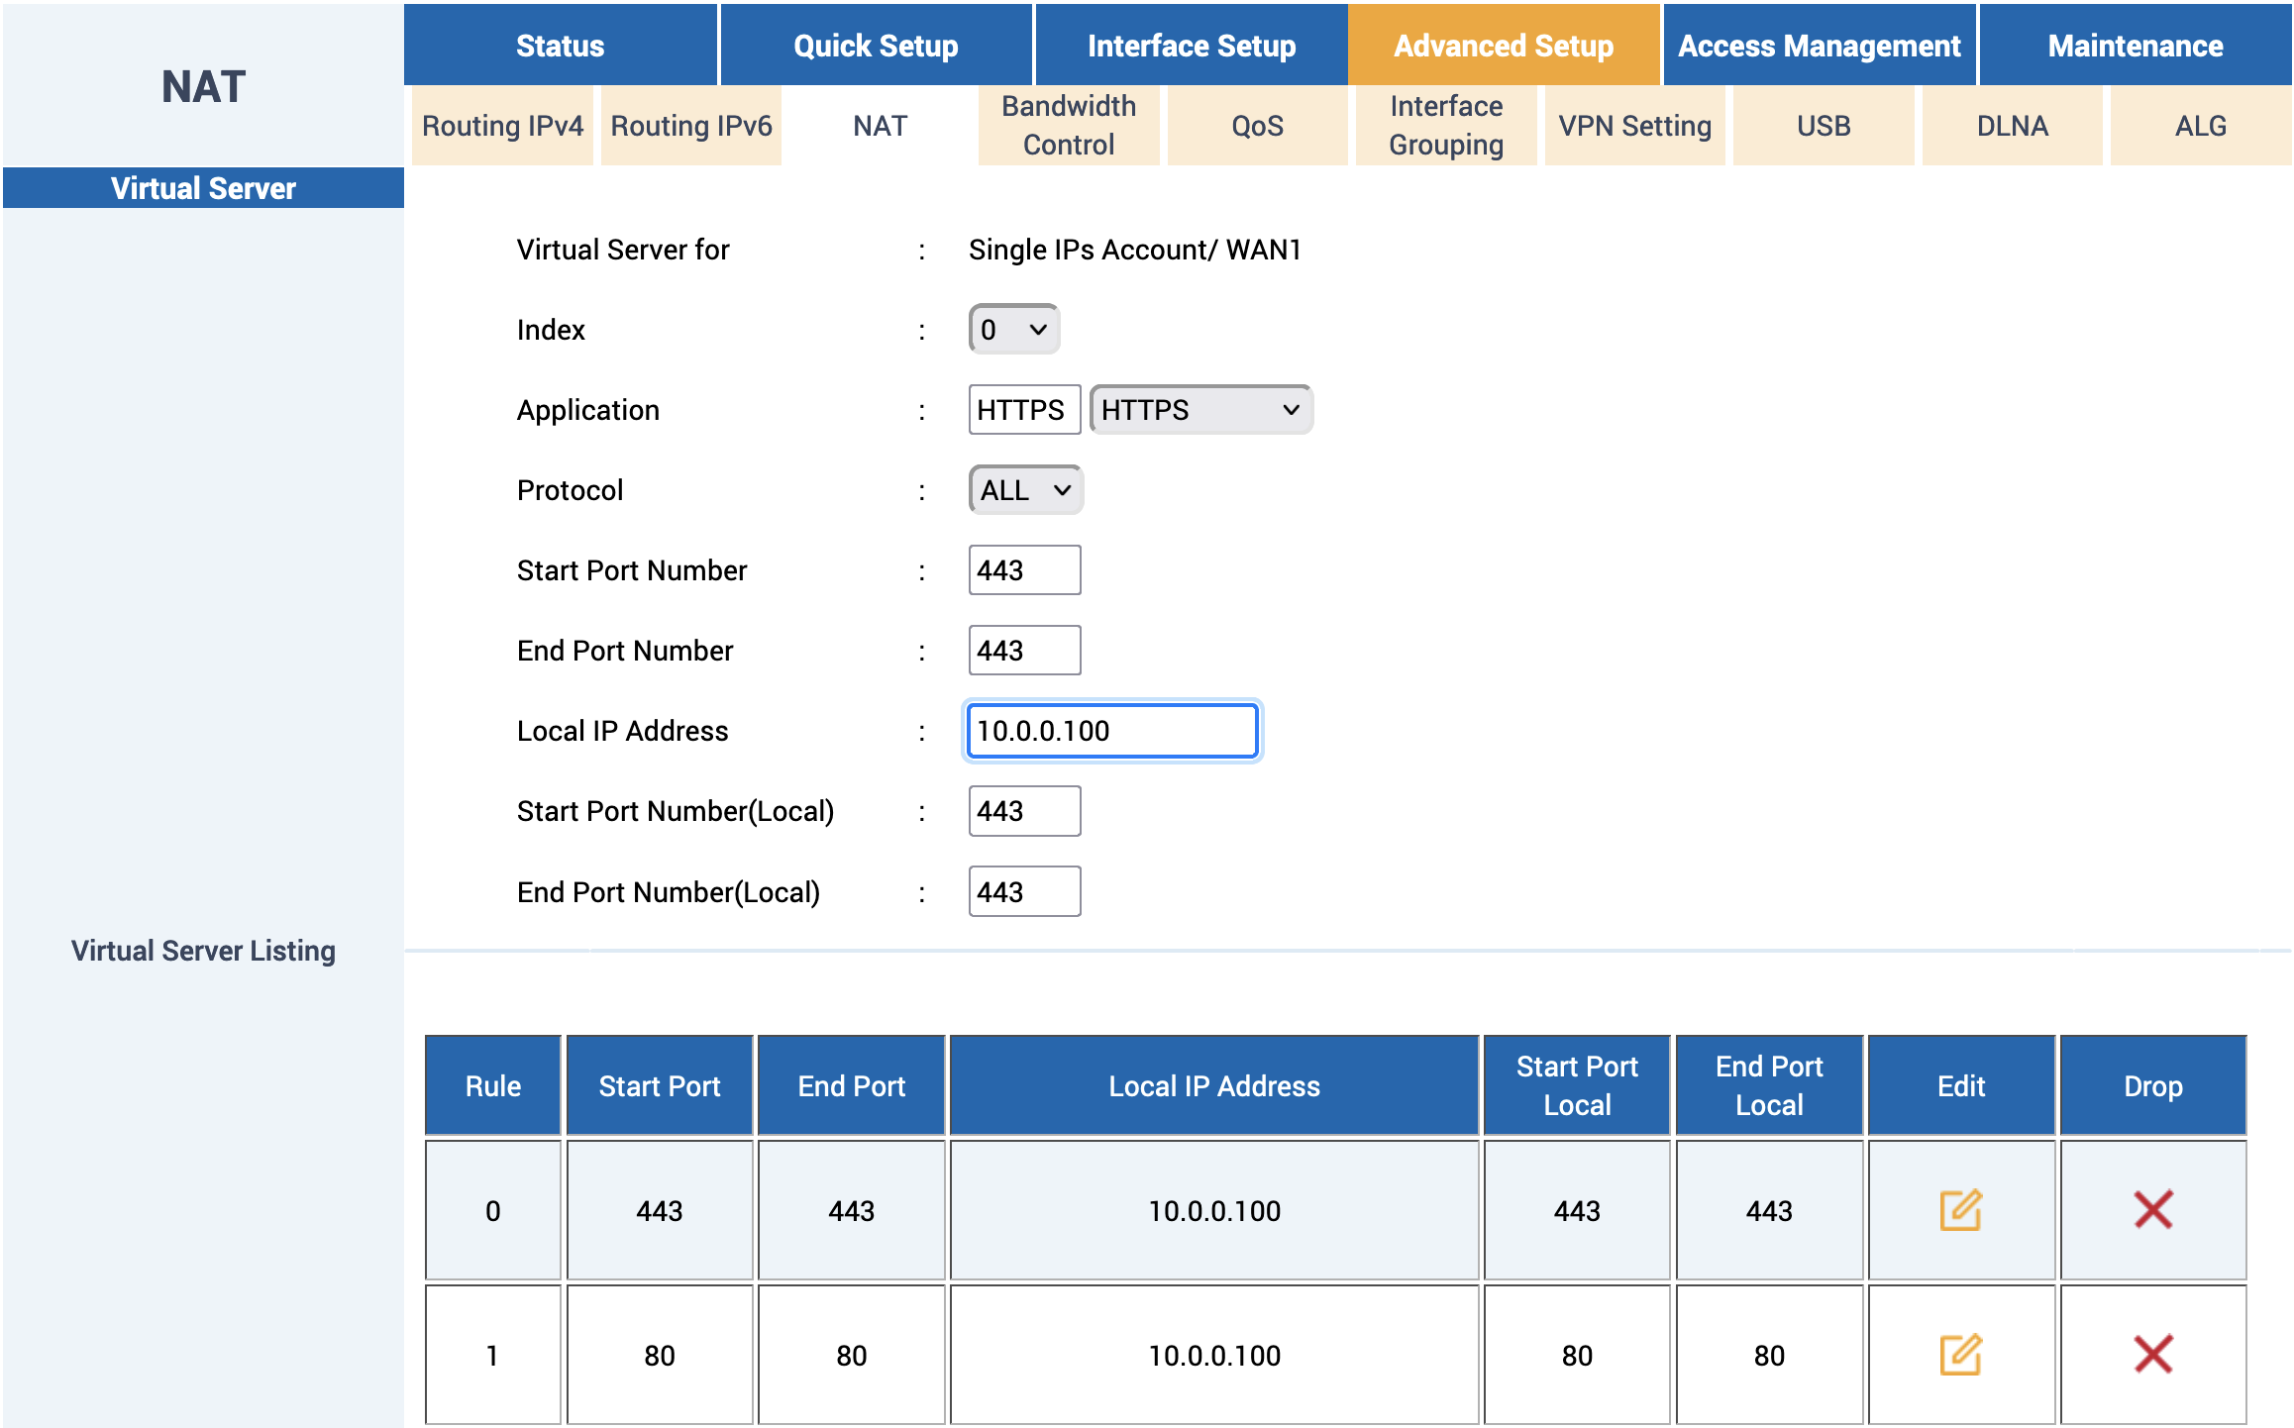Select Virtual Server in the sidebar
The width and height of the screenshot is (2294, 1428).
coord(203,188)
